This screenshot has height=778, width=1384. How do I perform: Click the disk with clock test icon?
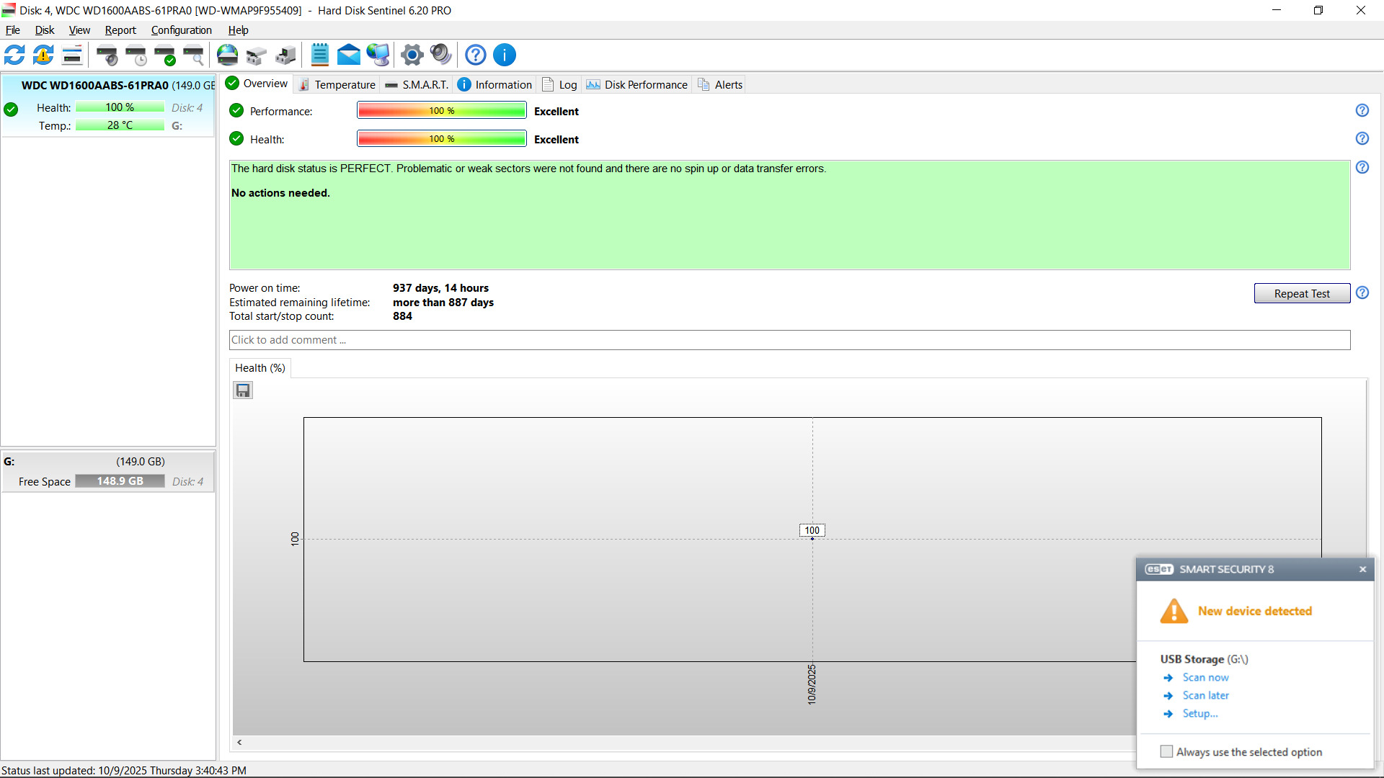point(136,55)
